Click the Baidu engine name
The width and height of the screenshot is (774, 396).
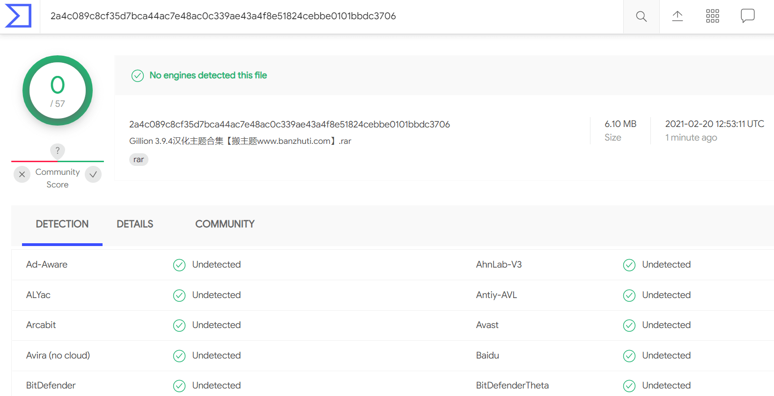(487, 355)
